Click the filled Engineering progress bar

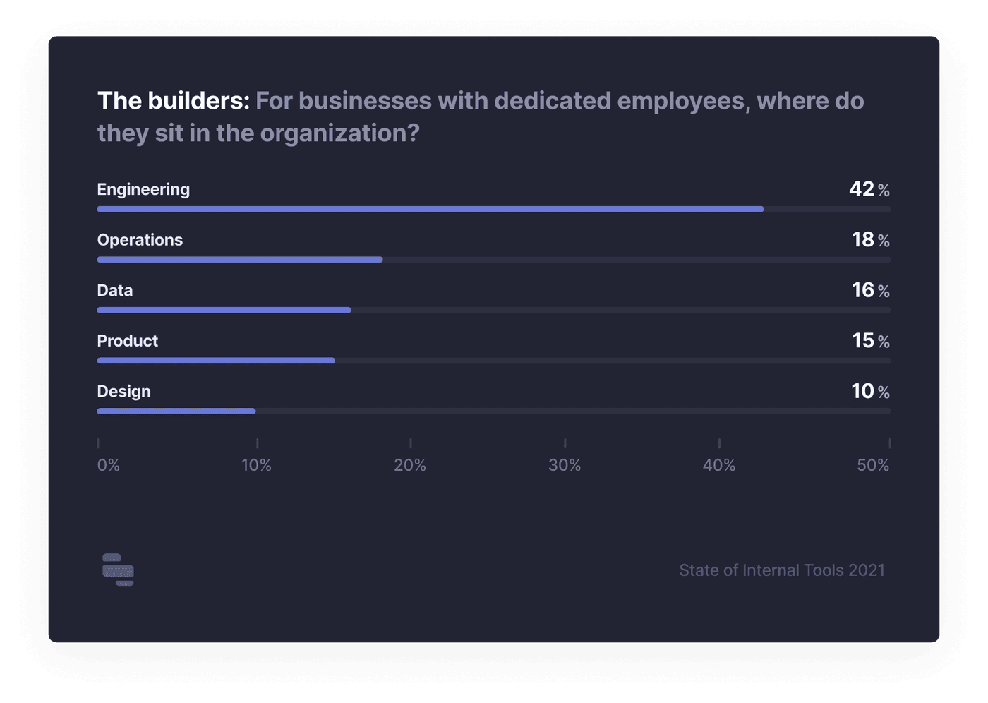(x=430, y=209)
